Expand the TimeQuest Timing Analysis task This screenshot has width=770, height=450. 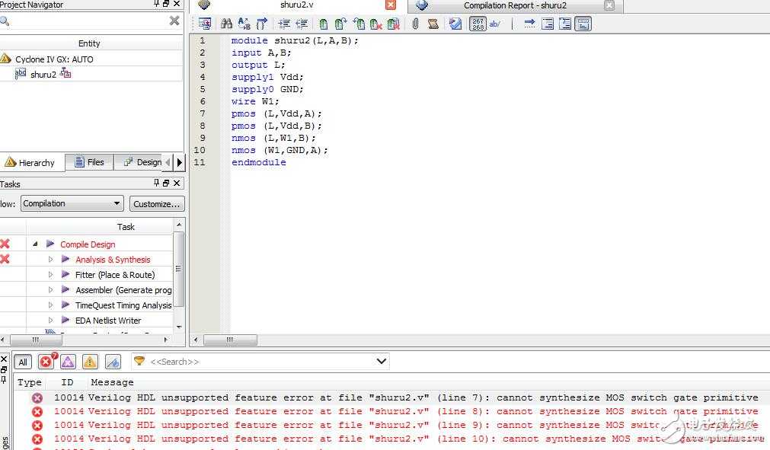(x=50, y=305)
